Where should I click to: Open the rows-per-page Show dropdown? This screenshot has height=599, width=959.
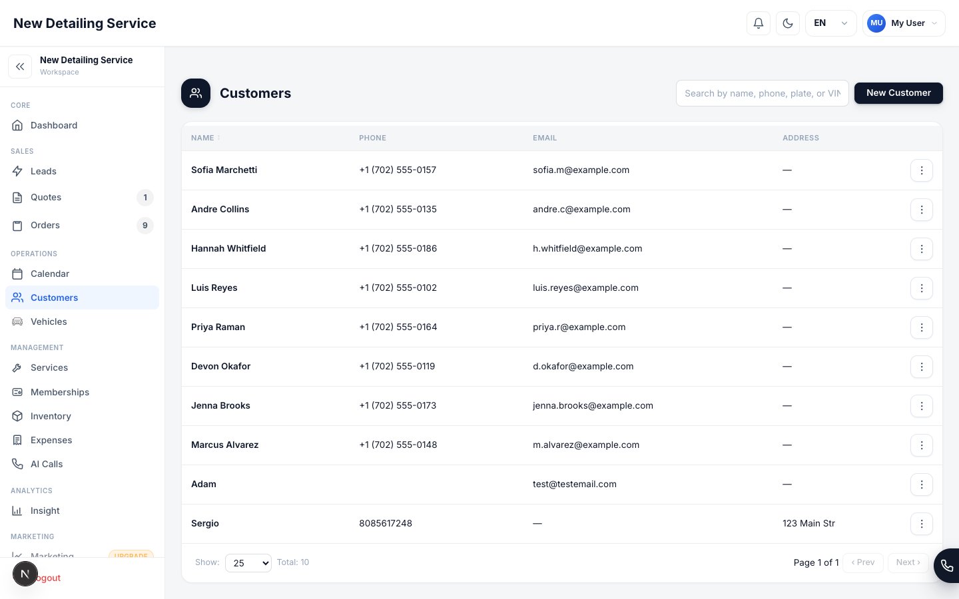tap(248, 563)
